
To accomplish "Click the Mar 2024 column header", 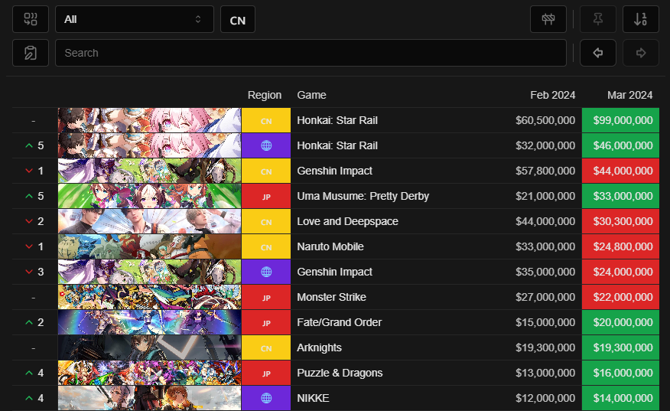I will (629, 95).
